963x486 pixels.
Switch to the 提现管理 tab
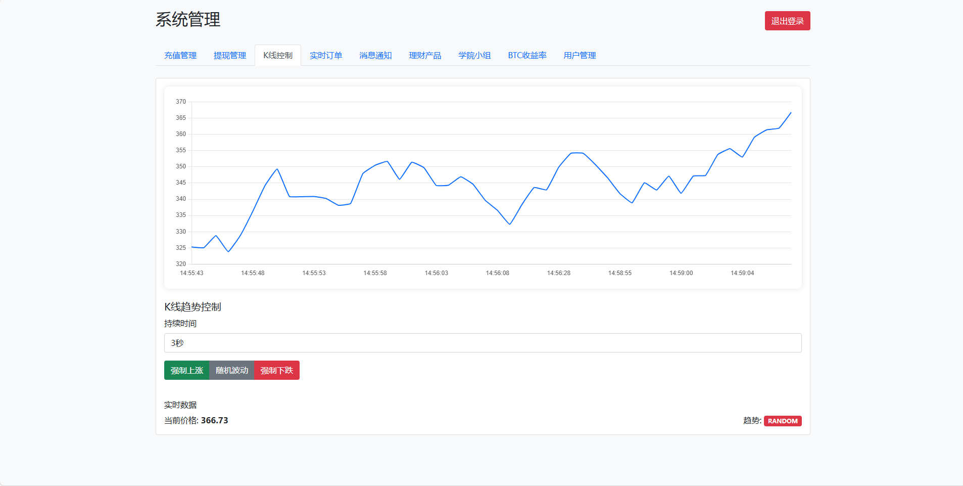point(230,56)
